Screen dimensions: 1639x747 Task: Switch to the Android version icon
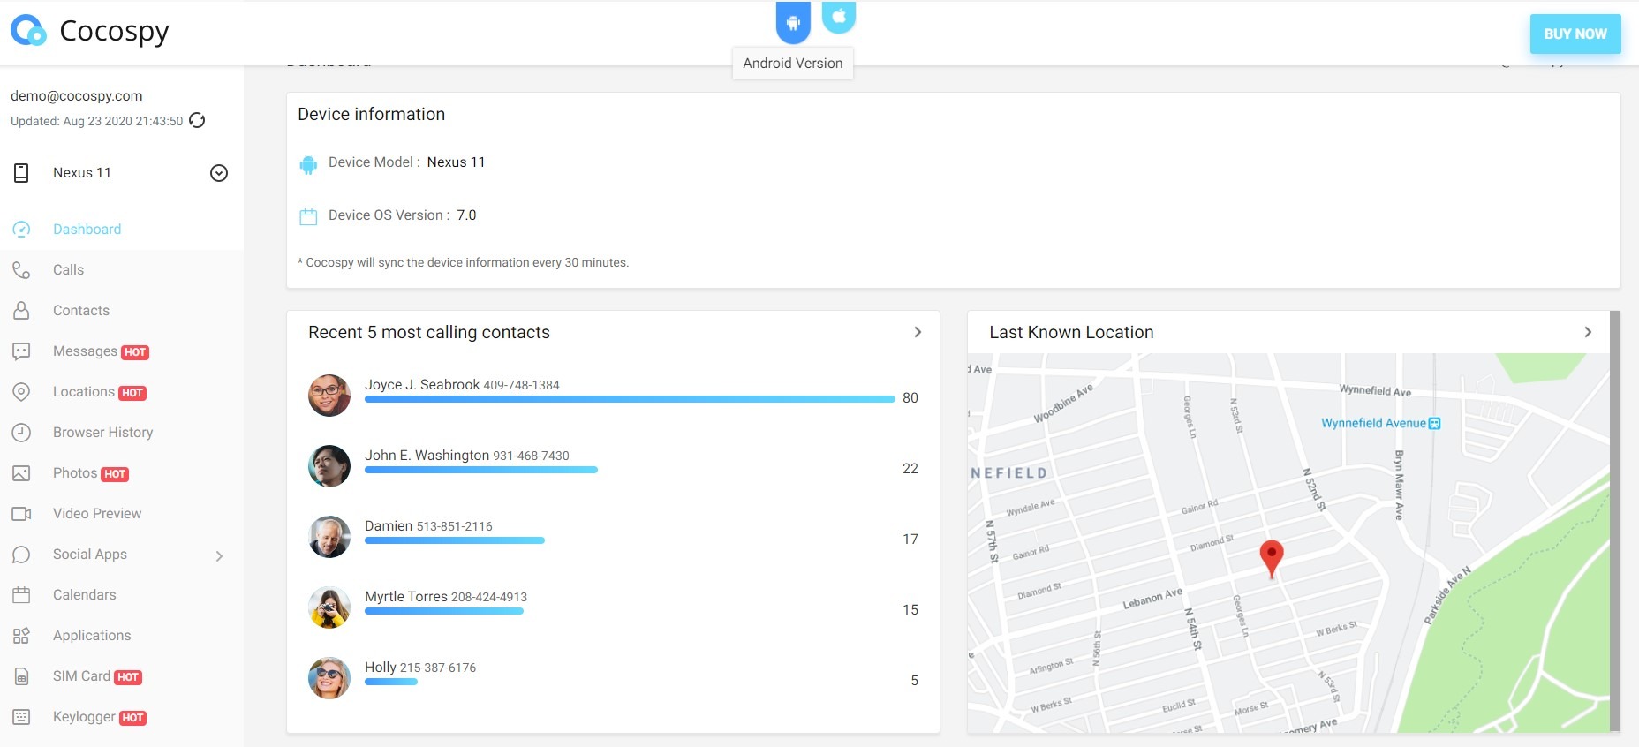click(793, 22)
